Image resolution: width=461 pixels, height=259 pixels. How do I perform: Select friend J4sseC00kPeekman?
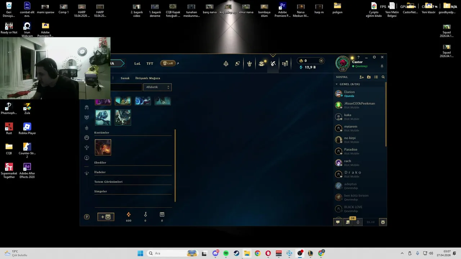[x=359, y=105]
